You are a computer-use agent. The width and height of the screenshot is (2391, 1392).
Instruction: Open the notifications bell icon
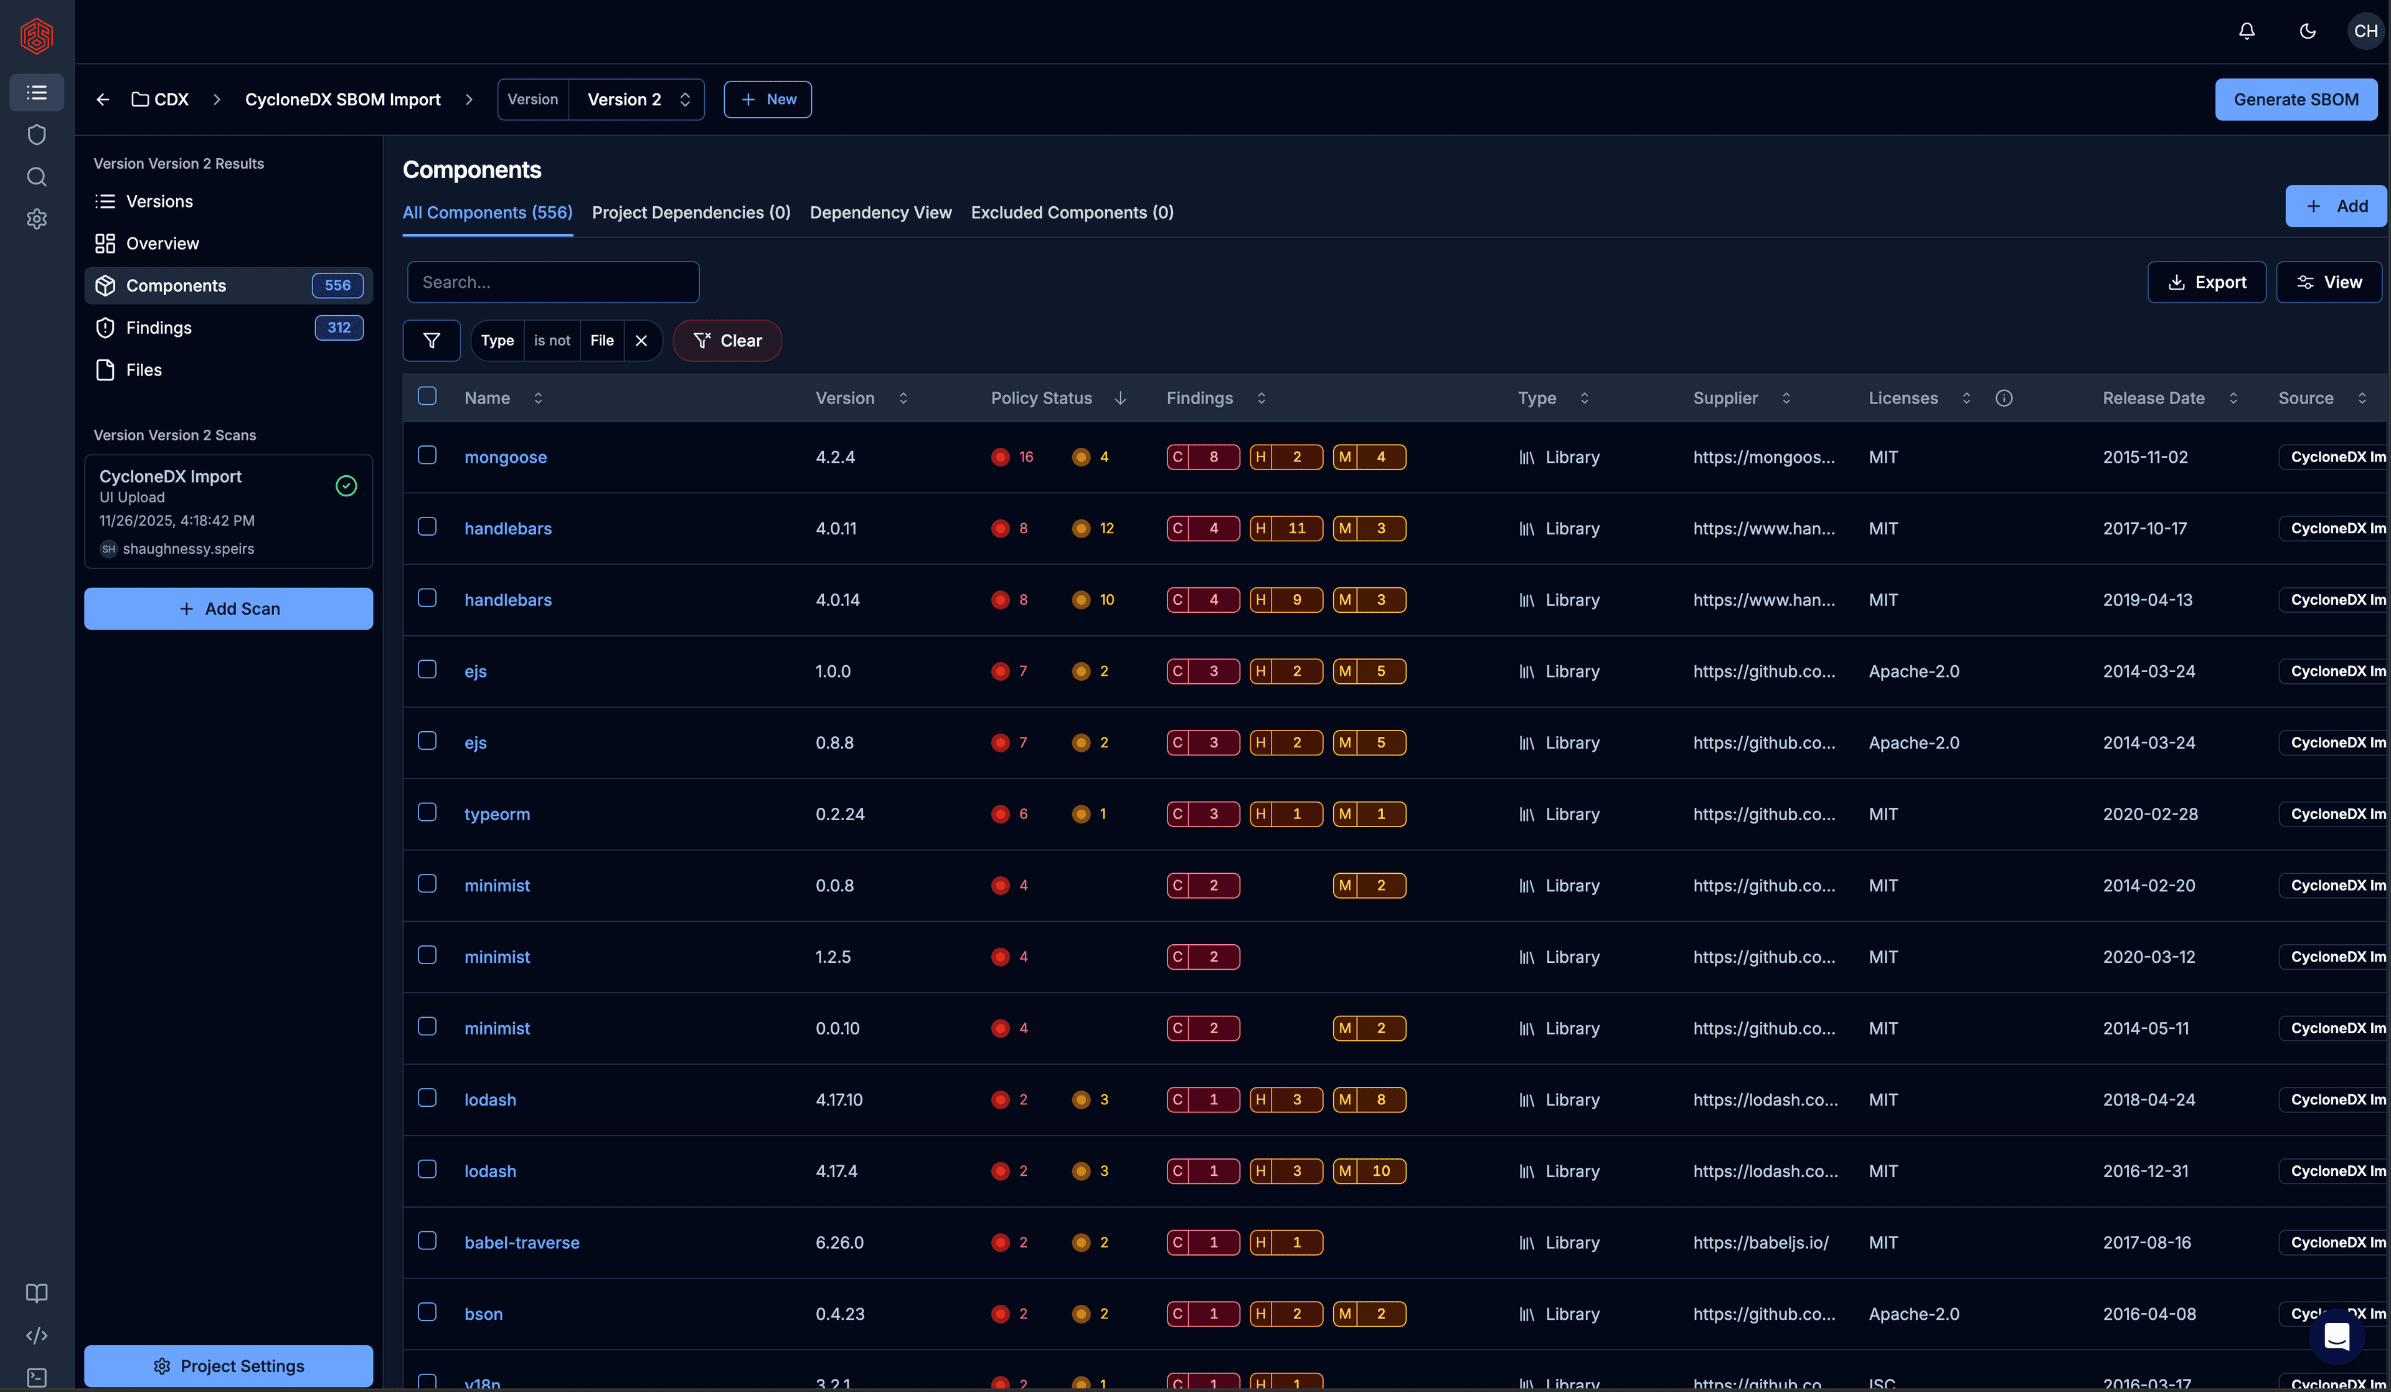[x=2246, y=31]
